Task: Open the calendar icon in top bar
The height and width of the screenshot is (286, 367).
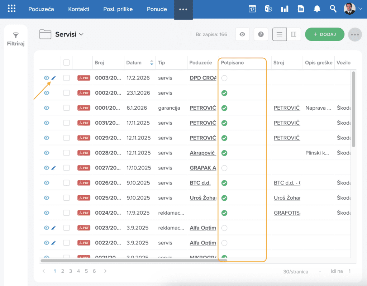Action: click(x=252, y=9)
